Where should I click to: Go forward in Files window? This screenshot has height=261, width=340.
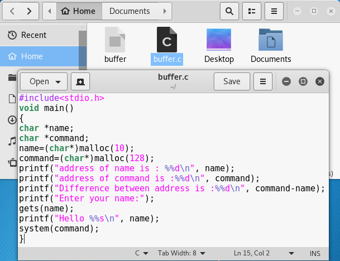point(29,11)
